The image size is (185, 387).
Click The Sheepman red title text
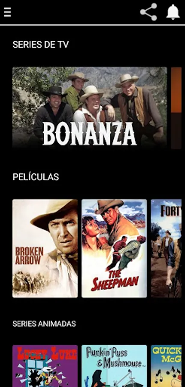[x=115, y=280]
